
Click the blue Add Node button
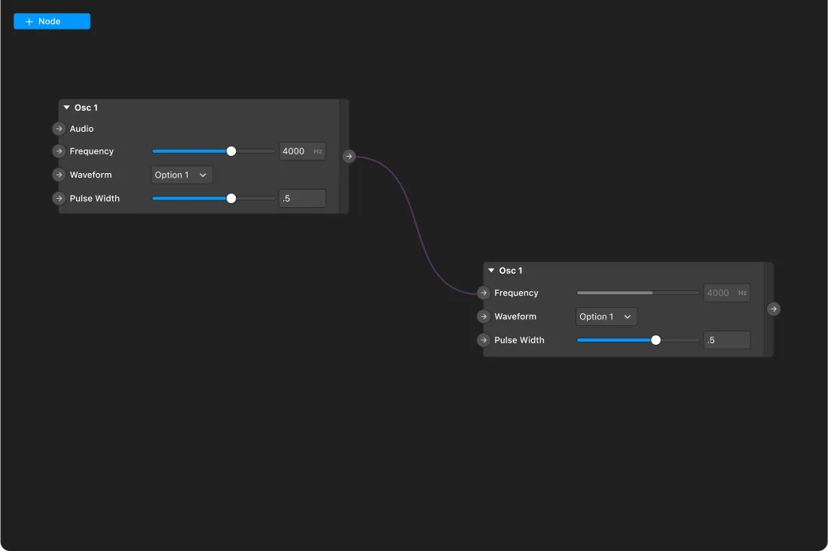(x=52, y=22)
